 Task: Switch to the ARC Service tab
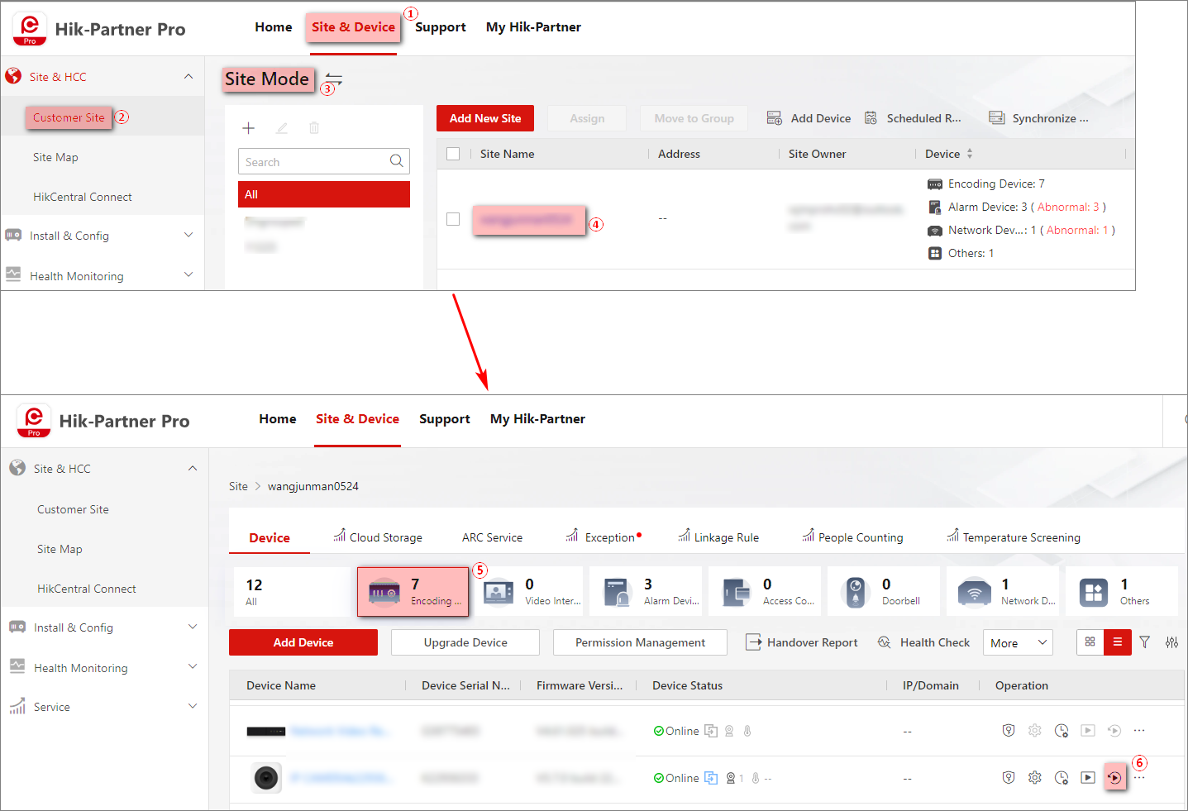pyautogui.click(x=493, y=537)
